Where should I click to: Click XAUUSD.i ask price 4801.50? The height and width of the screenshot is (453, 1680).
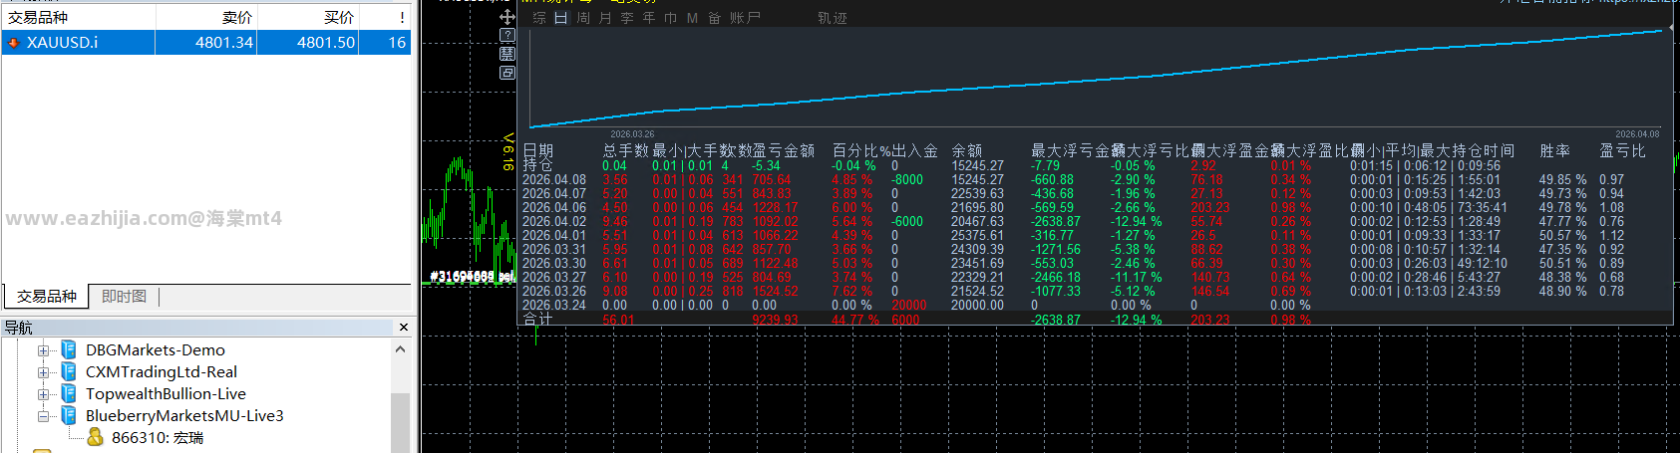coord(326,43)
